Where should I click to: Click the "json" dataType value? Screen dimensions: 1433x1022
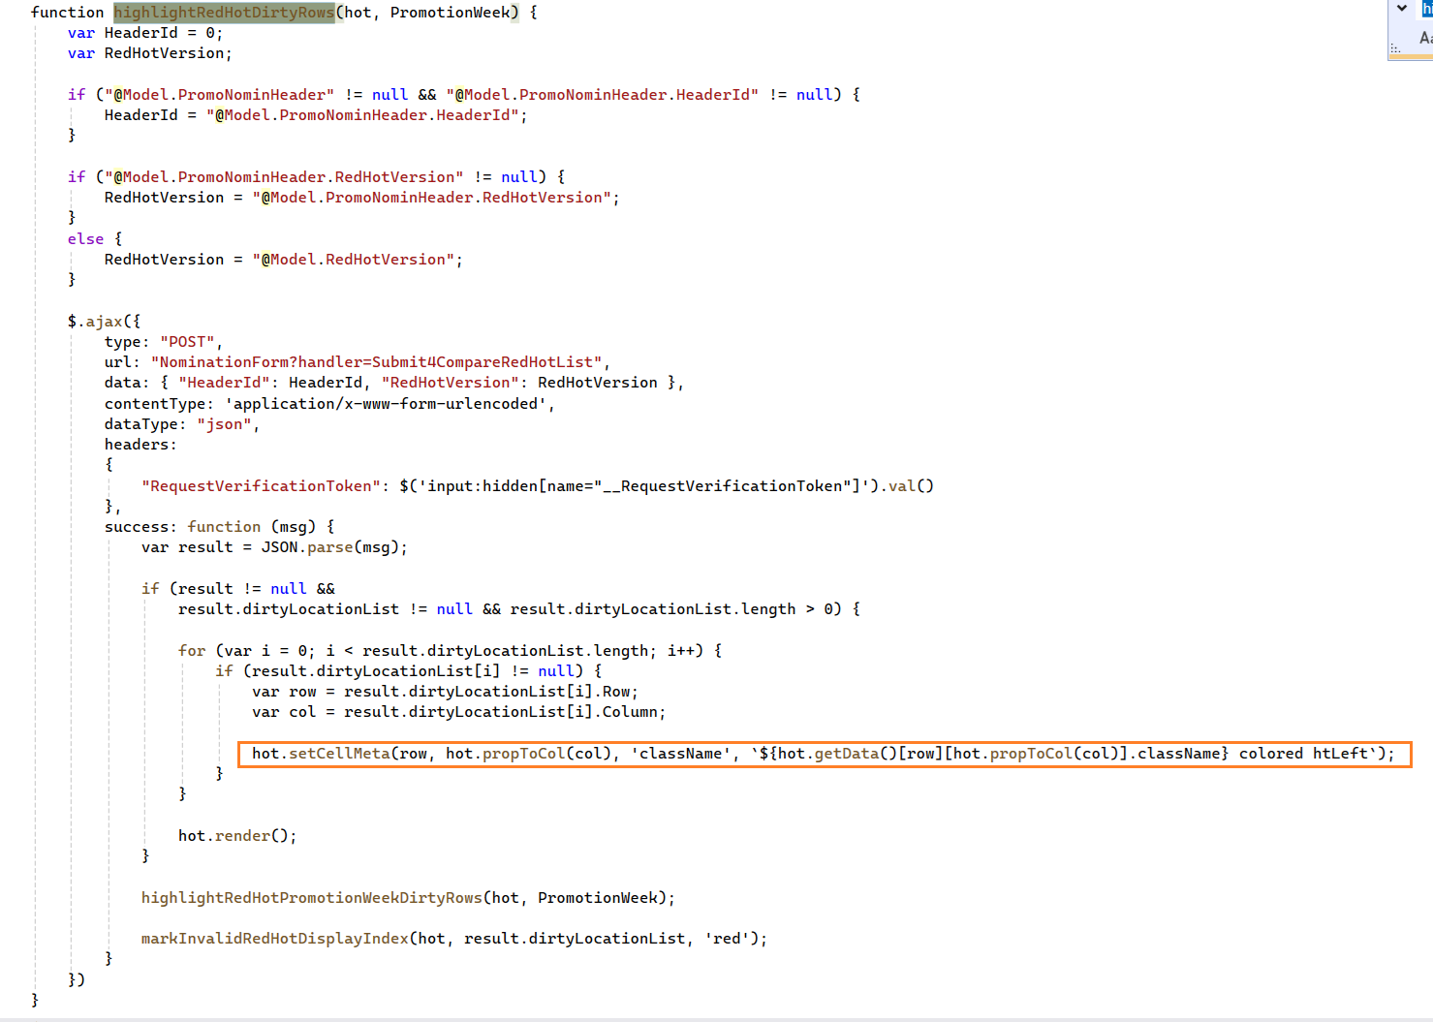(224, 424)
